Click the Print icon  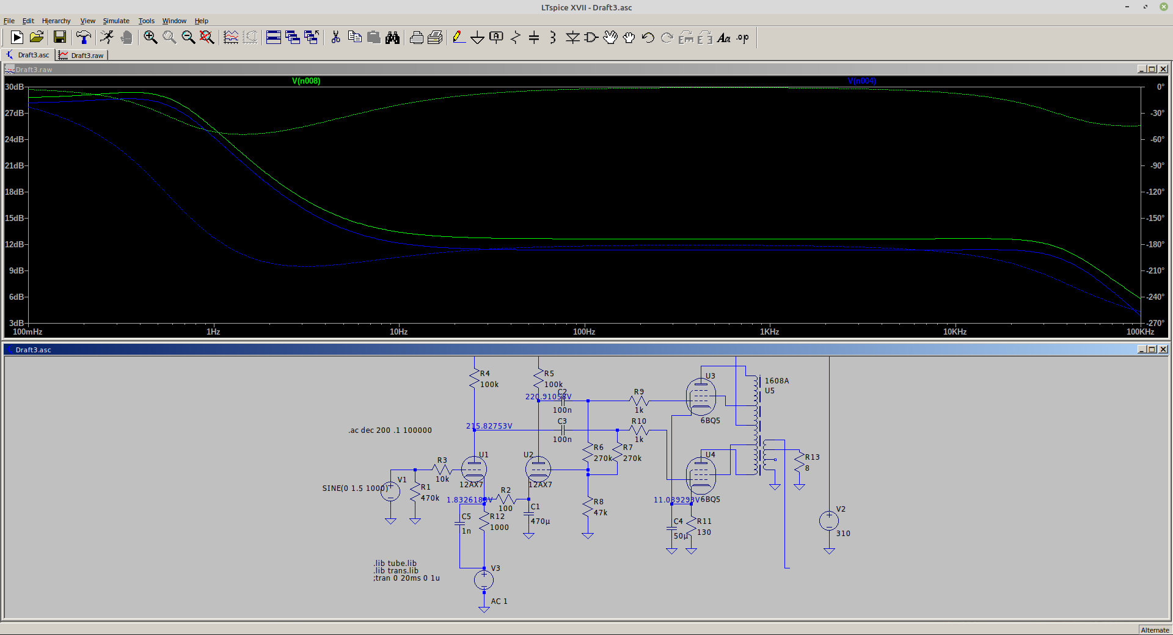pyautogui.click(x=416, y=38)
